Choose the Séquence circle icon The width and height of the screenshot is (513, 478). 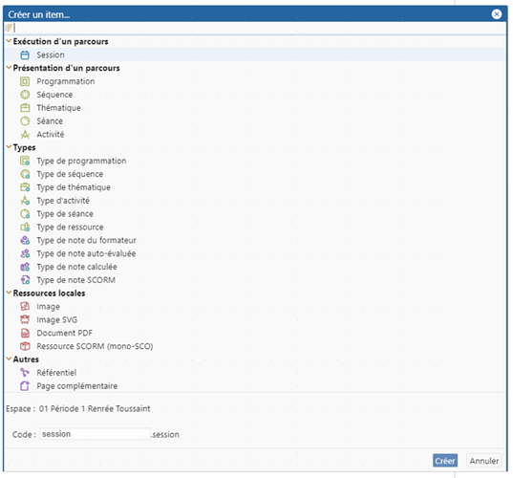point(25,95)
